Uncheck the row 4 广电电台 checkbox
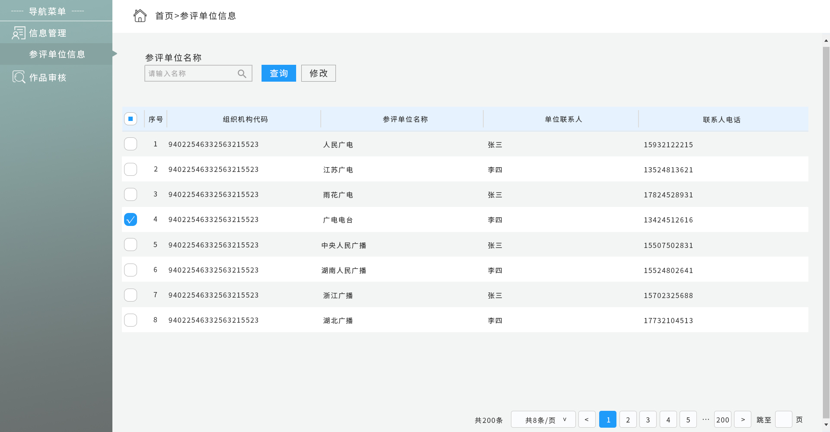Screen dimensions: 830x432 point(131,219)
